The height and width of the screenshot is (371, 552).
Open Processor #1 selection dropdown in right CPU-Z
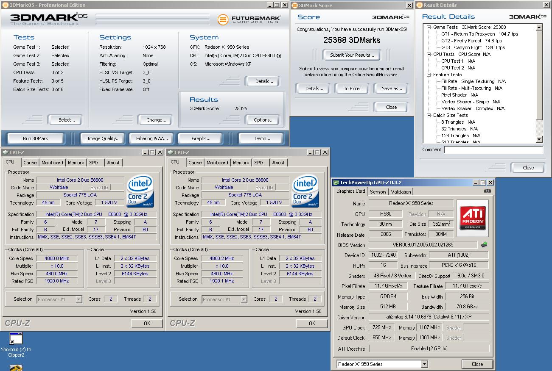244,299
